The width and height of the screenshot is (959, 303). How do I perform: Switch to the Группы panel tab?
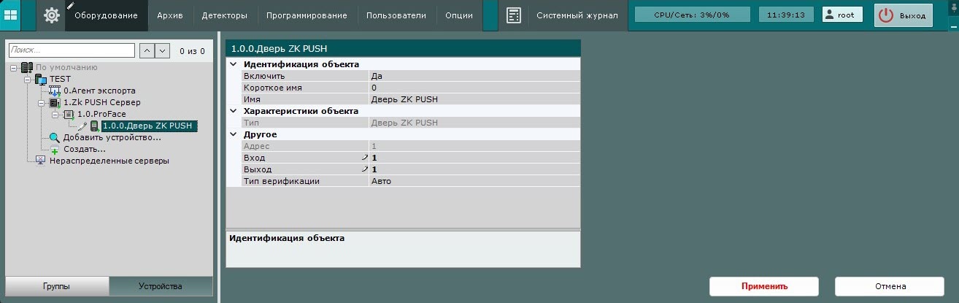56,286
